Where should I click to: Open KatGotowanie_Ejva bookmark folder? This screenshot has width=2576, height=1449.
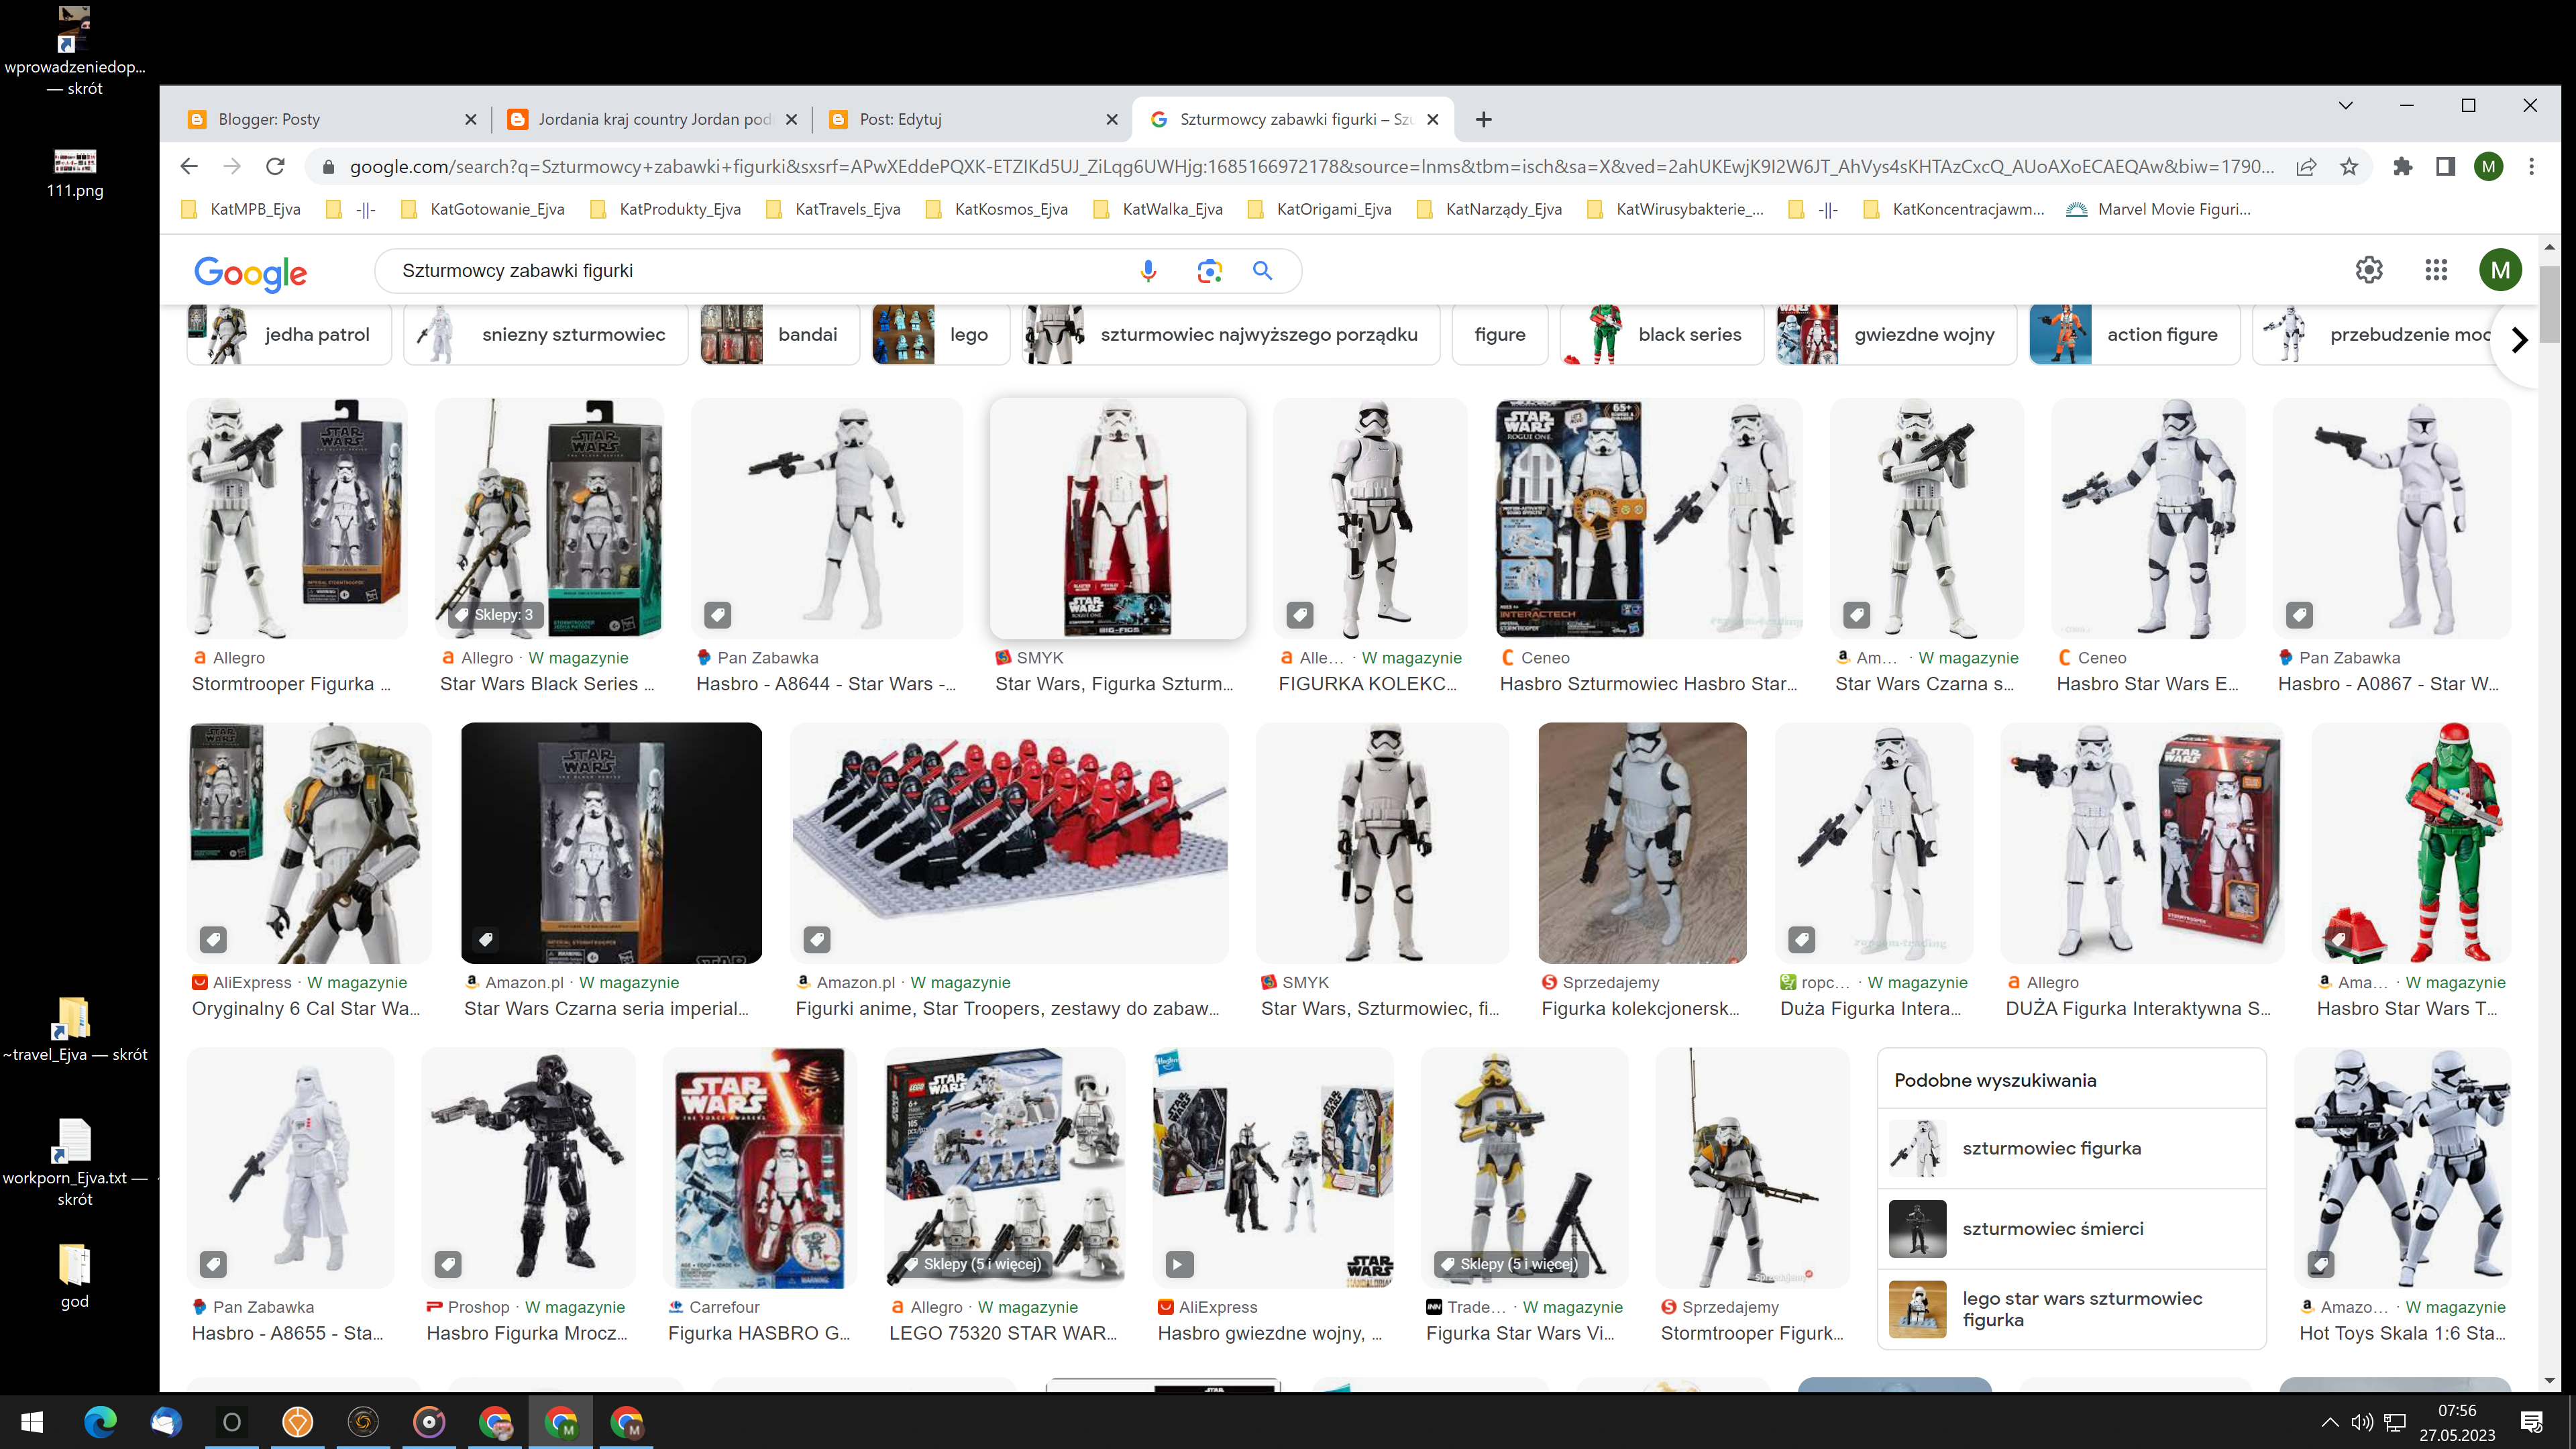[x=483, y=209]
